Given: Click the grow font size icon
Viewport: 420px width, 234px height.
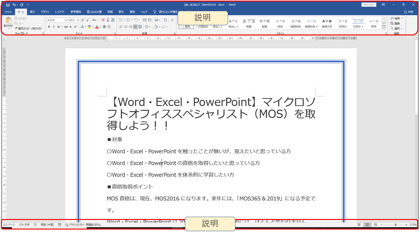Looking at the screenshot, I should [83, 20].
